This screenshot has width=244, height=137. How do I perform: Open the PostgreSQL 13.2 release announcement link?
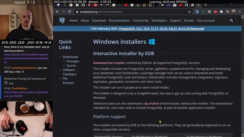161,29
